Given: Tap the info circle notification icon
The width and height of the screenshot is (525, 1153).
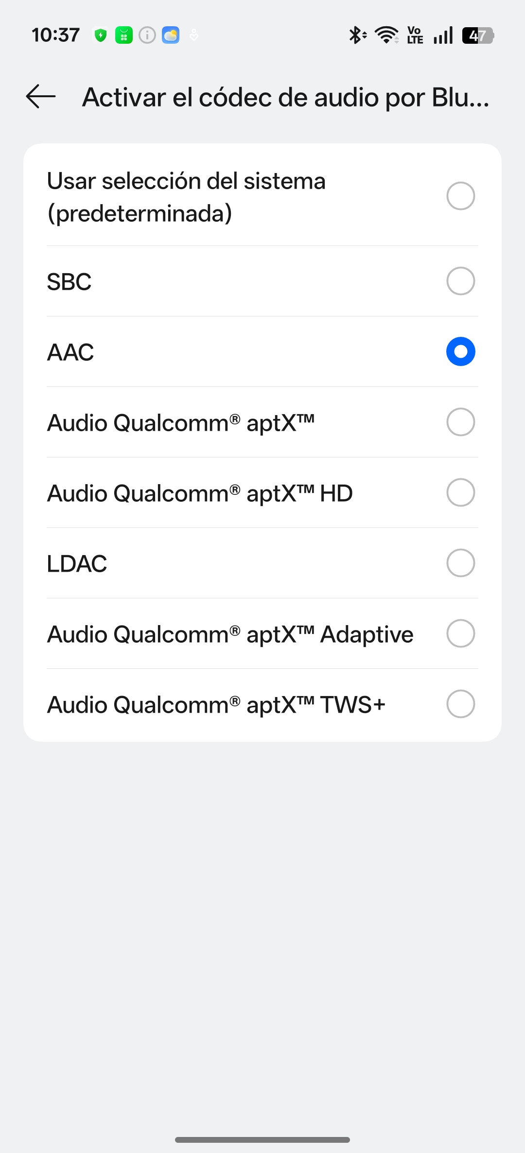Looking at the screenshot, I should 147,35.
